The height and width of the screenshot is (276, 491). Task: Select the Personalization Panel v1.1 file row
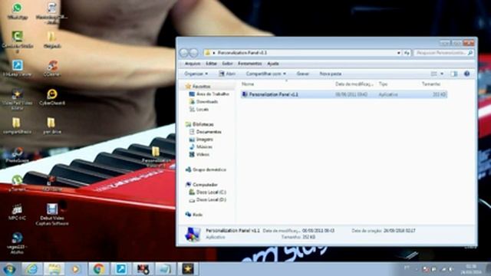click(x=344, y=94)
